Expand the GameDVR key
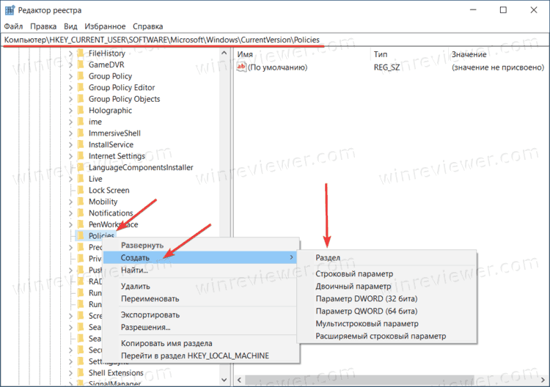550x387 pixels. click(70, 64)
